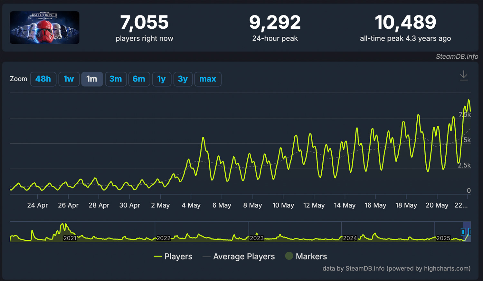Select the 1m zoom range
Viewport: 483px width, 281px height.
[92, 79]
